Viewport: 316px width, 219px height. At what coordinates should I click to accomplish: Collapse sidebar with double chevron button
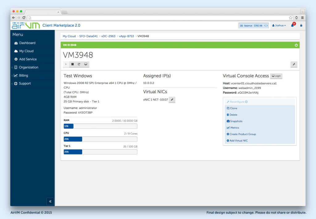pos(50,201)
